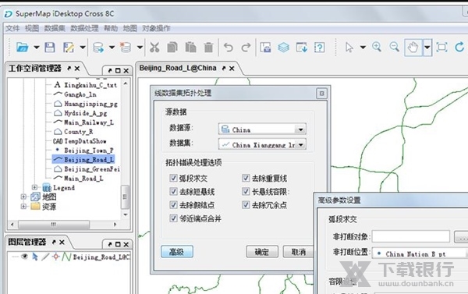Viewport: 468px width, 294px height.
Task: Refresh the map with circular arrow
Action: pyautogui.click(x=459, y=47)
